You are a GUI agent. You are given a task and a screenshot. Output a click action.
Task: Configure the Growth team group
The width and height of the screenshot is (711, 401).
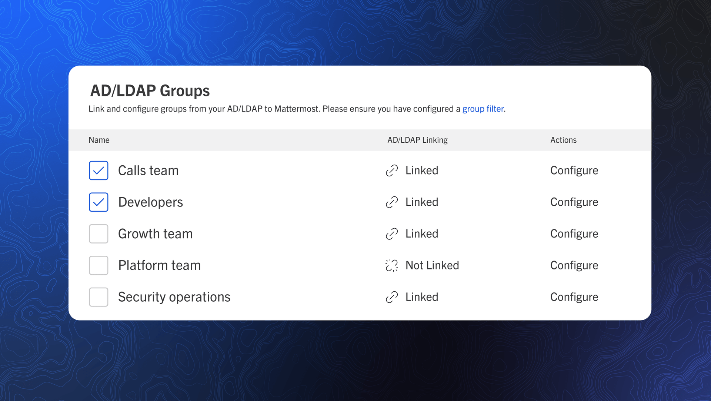coord(574,234)
